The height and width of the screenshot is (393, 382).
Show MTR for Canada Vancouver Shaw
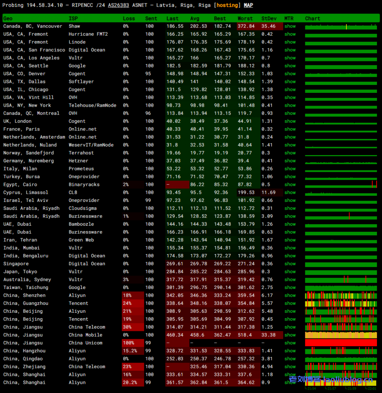(290, 26)
